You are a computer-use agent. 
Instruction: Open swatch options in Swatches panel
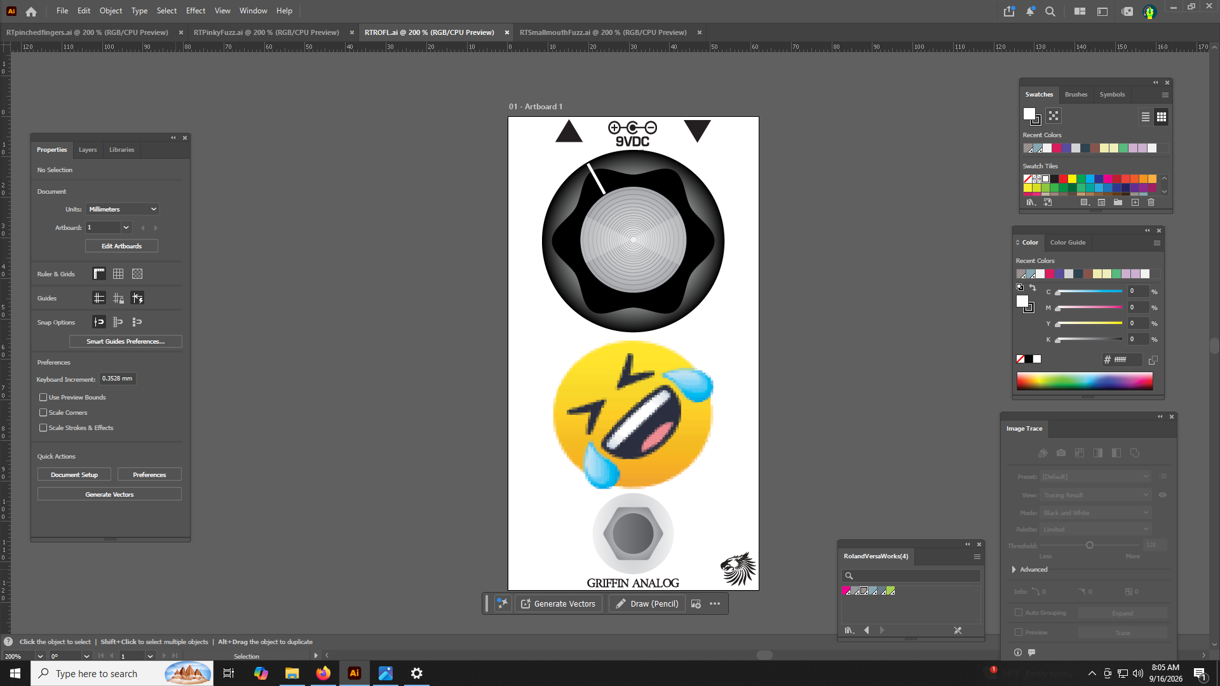(1101, 203)
